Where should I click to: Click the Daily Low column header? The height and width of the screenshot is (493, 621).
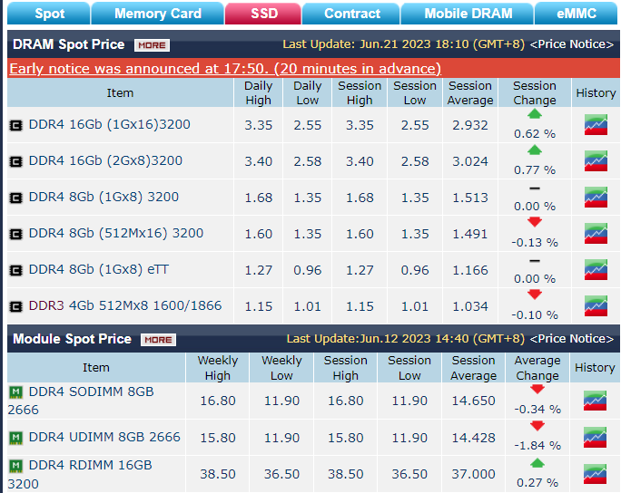308,93
